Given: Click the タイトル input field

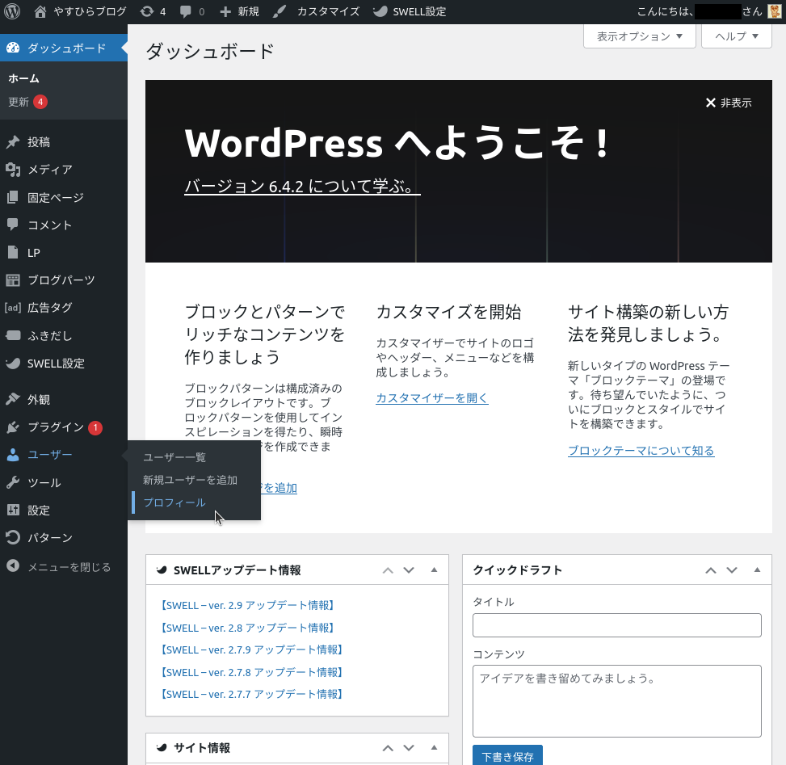Looking at the screenshot, I should click(x=616, y=625).
